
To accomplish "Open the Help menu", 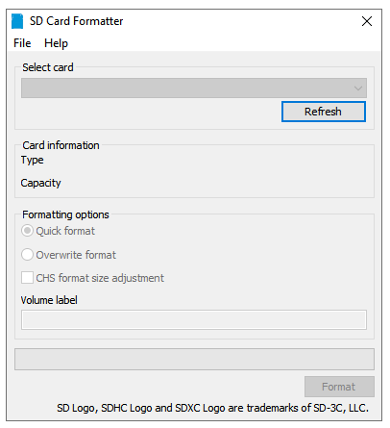I will point(56,43).
